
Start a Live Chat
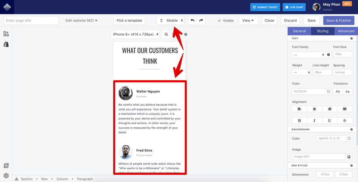pos(294,7)
